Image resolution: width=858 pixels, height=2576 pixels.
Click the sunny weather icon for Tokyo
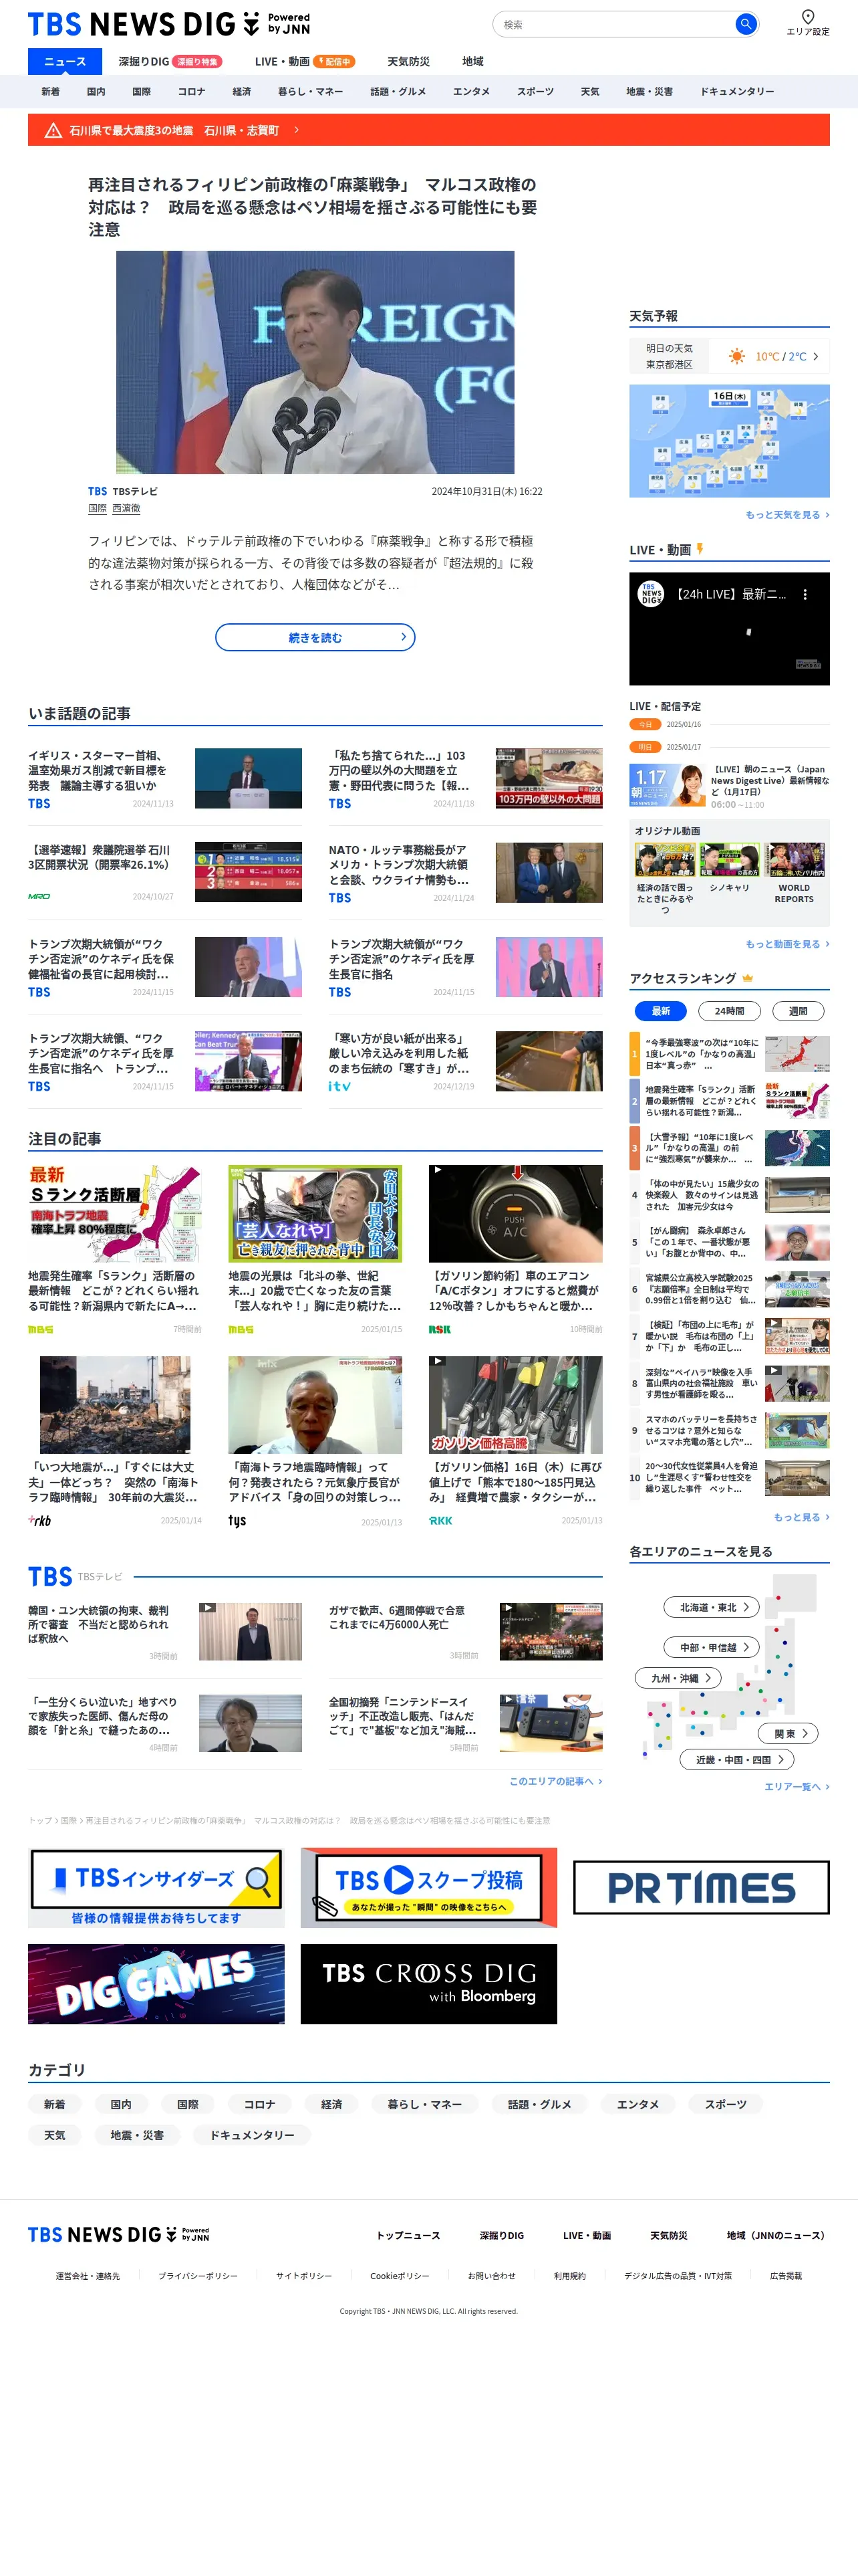[737, 356]
